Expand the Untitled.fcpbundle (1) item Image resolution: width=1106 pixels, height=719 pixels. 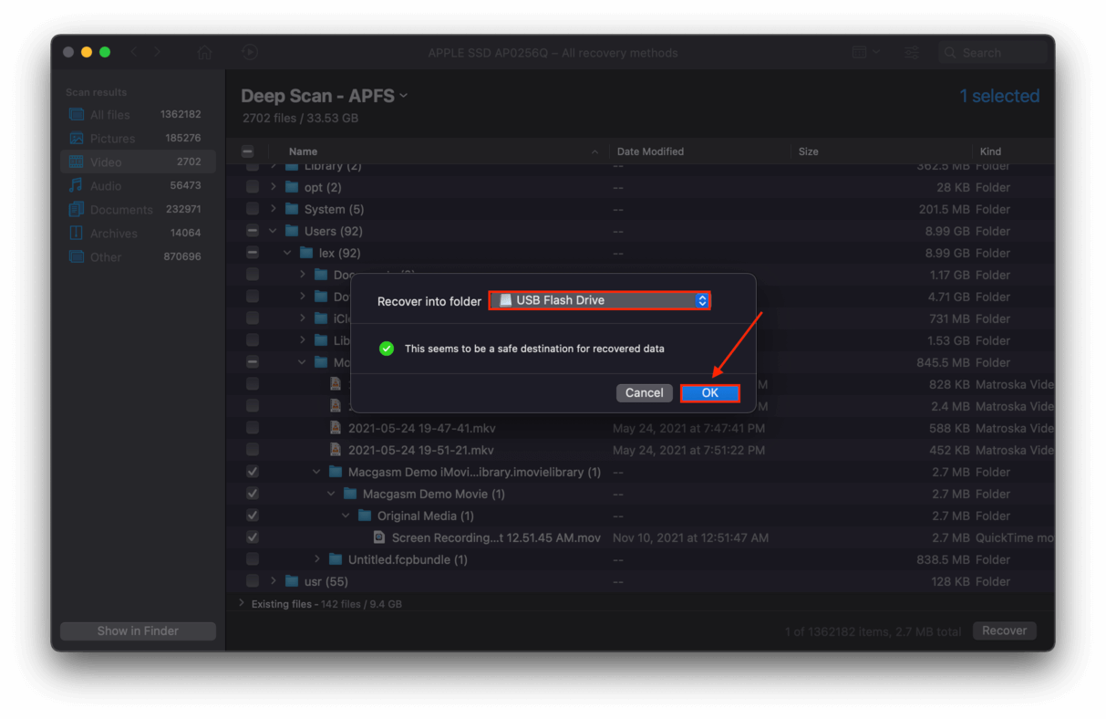tap(317, 559)
